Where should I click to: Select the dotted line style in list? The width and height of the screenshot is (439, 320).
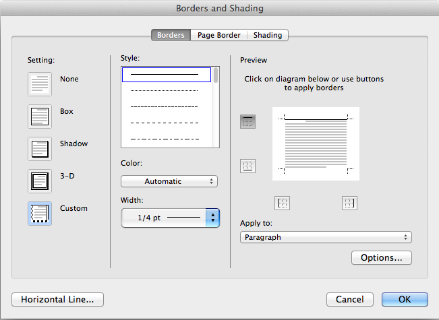[x=165, y=90]
